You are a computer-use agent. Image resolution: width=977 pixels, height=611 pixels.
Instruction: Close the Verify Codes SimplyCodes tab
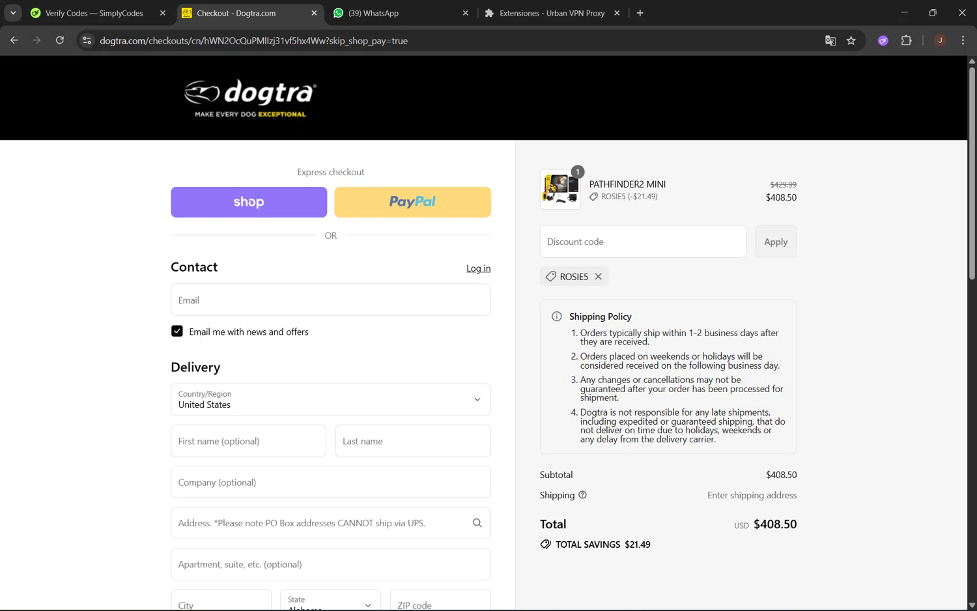point(163,13)
